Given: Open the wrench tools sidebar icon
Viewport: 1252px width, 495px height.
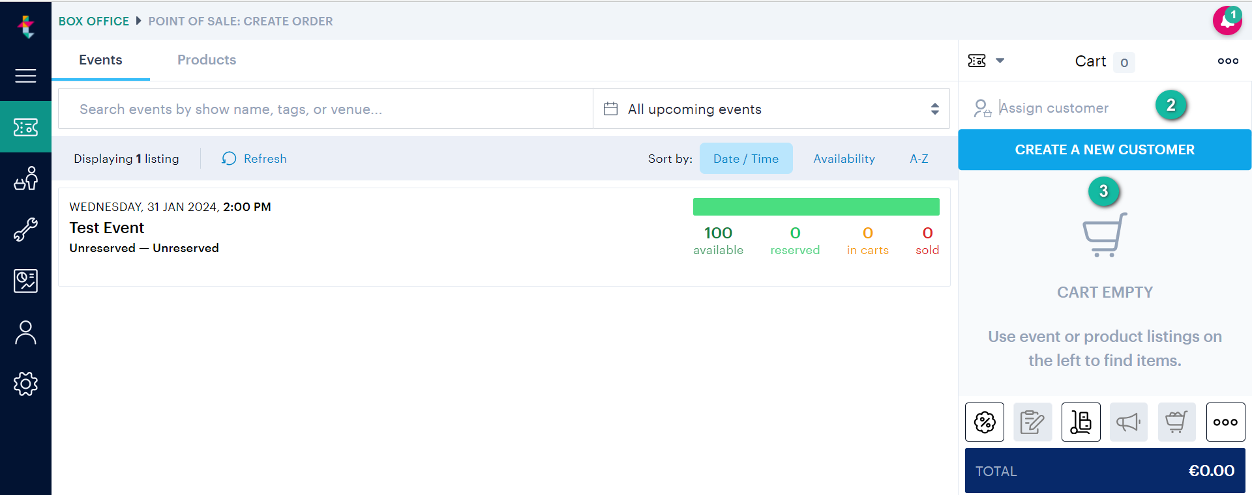Looking at the screenshot, I should point(25,229).
